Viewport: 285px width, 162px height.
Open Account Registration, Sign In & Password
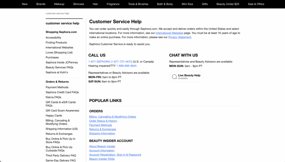tap(115, 155)
